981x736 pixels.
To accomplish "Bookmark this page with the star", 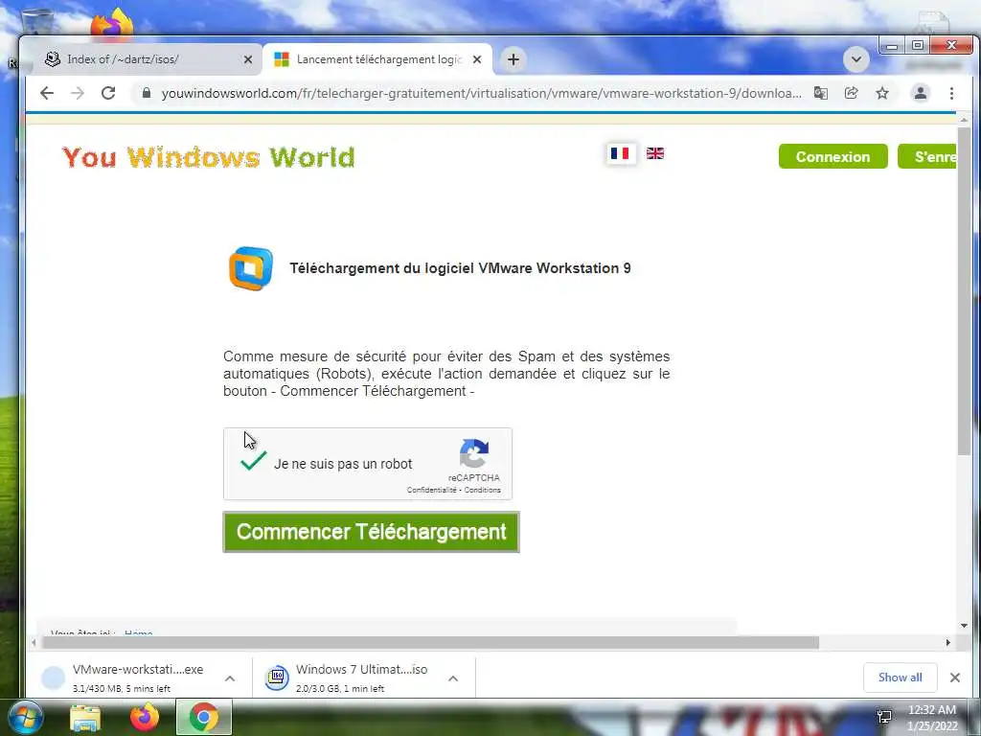I will 882,93.
